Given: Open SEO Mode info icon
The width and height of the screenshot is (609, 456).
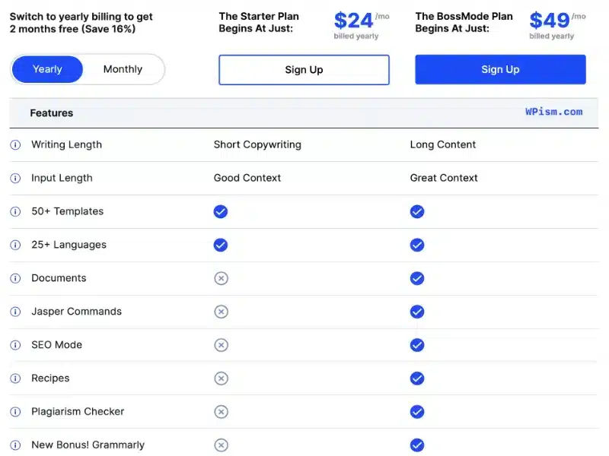Looking at the screenshot, I should [15, 345].
